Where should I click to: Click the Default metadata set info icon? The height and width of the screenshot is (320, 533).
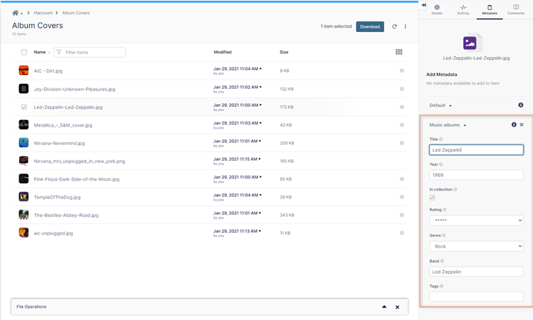tap(521, 105)
